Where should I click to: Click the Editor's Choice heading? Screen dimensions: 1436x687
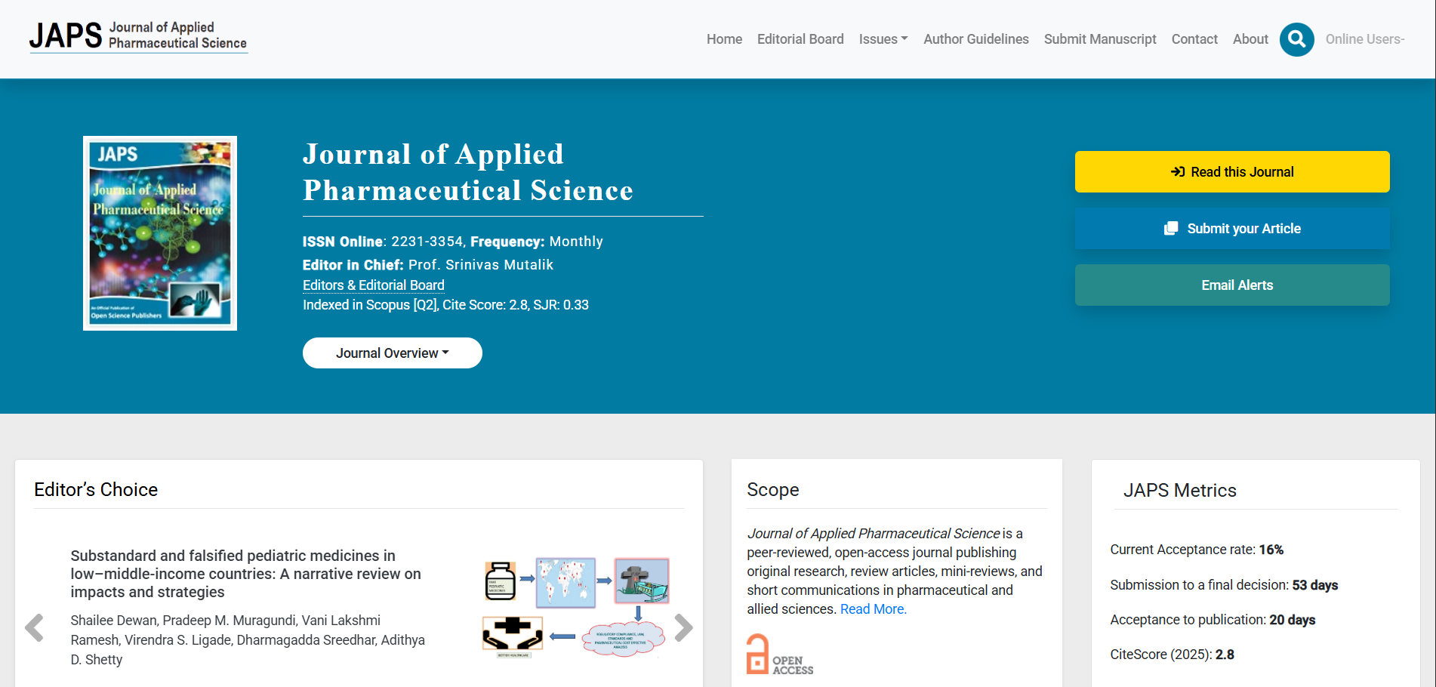pos(96,490)
